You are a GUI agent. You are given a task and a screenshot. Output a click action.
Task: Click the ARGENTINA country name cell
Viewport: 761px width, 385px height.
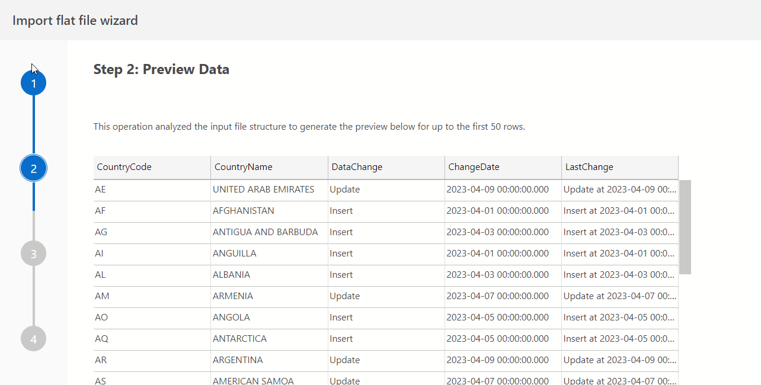(238, 360)
